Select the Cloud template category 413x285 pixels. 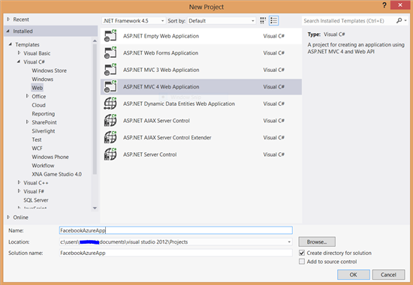[38, 105]
